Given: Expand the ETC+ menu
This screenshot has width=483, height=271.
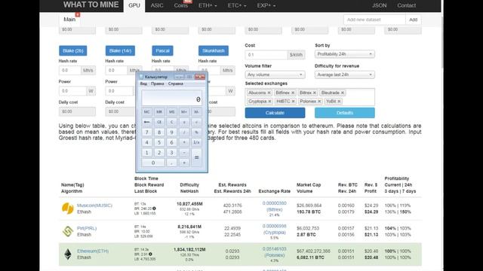Looking at the screenshot, I should [x=237, y=5].
